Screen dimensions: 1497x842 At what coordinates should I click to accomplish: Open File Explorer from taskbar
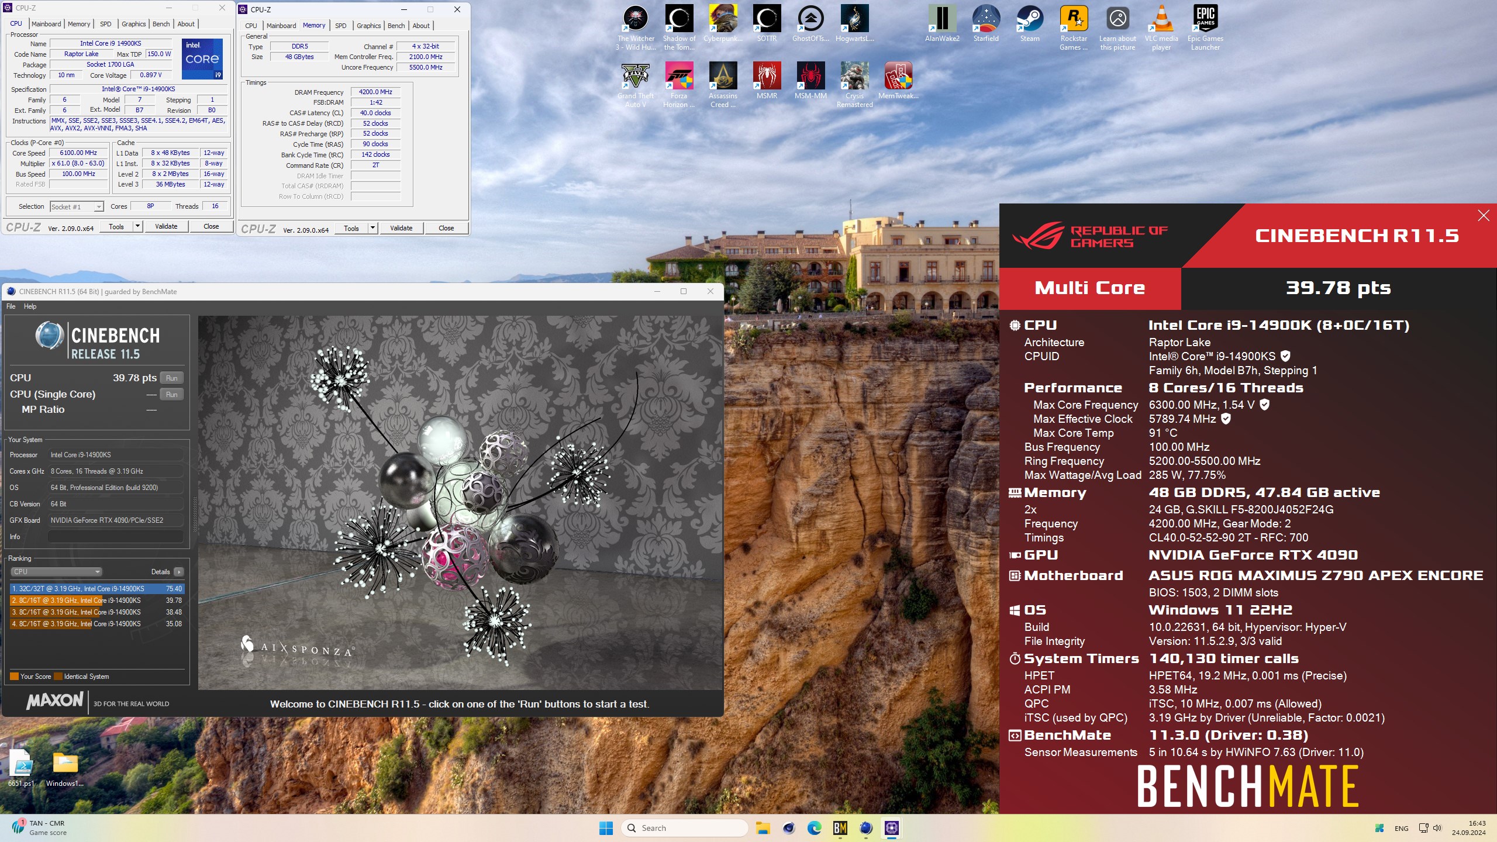pyautogui.click(x=763, y=828)
